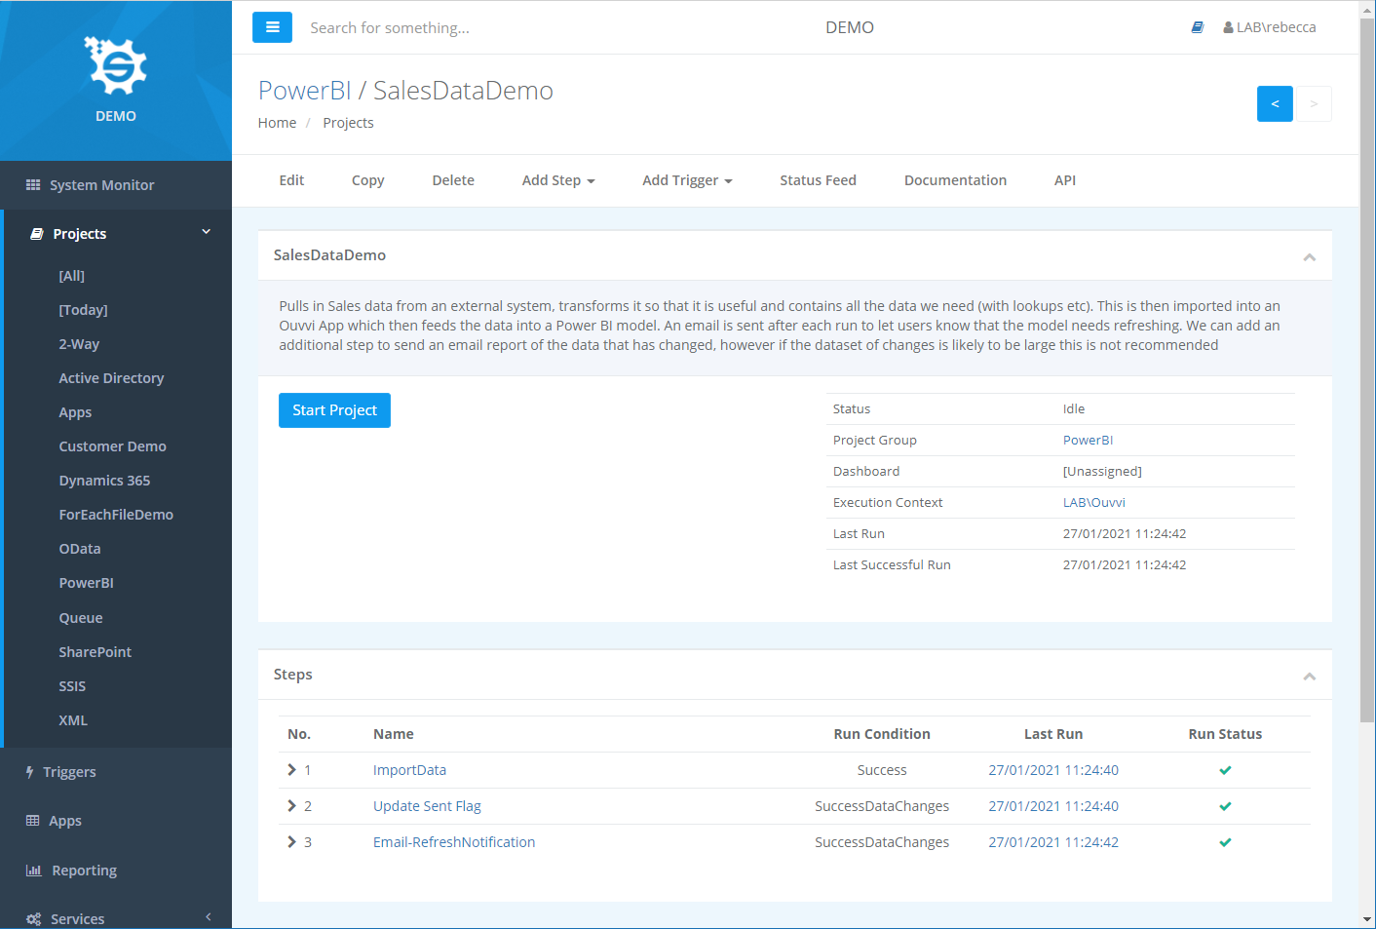Select [All] projects in sidebar

tap(71, 276)
